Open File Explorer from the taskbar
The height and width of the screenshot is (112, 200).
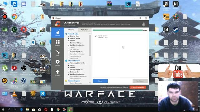point(27,110)
